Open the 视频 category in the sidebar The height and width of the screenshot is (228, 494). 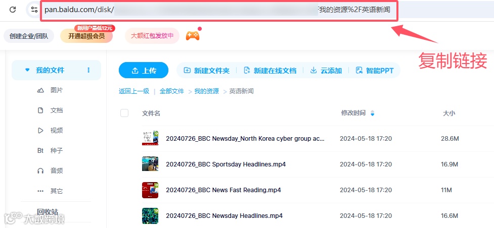[x=57, y=131]
